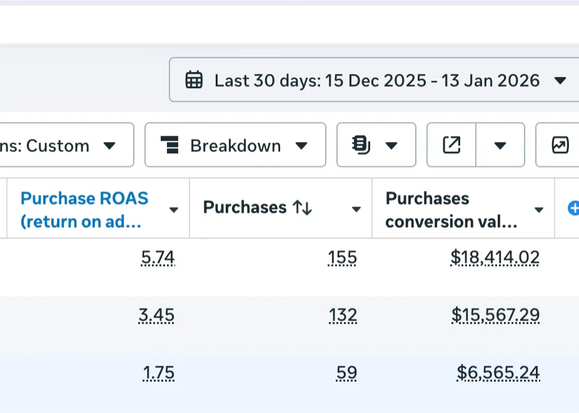This screenshot has width=579, height=413.
Task: Expand the export options caret
Action: click(500, 145)
